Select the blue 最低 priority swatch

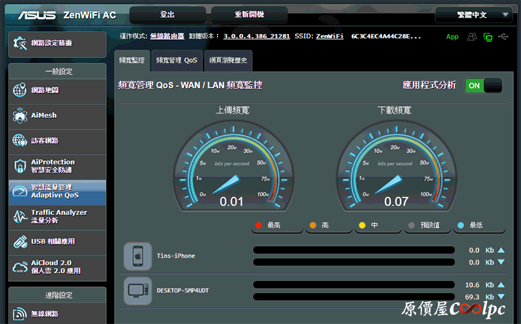[x=460, y=226]
